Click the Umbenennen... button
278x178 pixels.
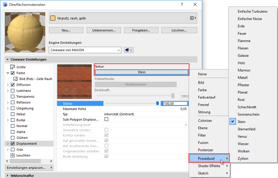(104, 30)
